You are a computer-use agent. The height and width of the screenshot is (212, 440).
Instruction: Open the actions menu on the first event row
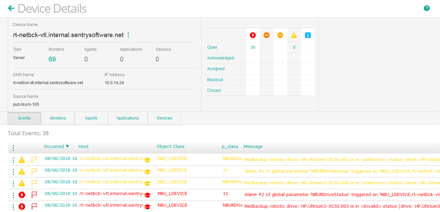point(13,160)
